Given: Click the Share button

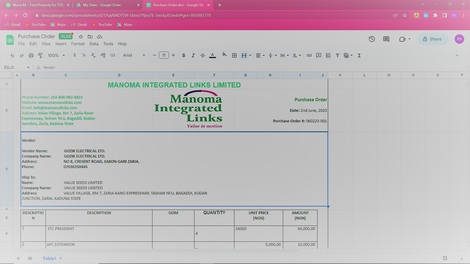Looking at the screenshot, I should pos(432,39).
